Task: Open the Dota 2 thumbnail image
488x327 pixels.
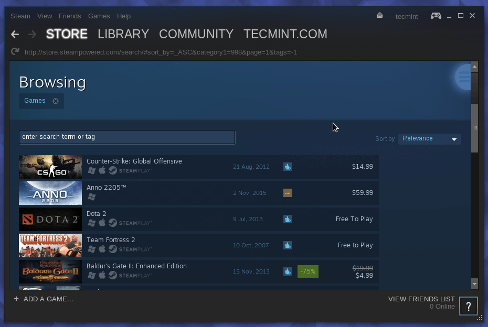Action: click(50, 219)
